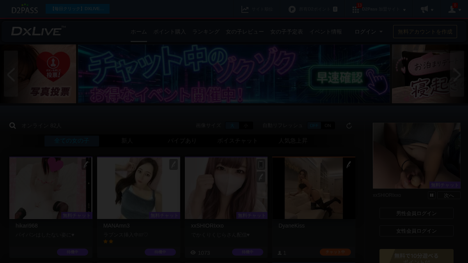The width and height of the screenshot is (468, 263).
Task: Click mobile phone icon on xxSHIORIxxo card
Action: coord(261,164)
